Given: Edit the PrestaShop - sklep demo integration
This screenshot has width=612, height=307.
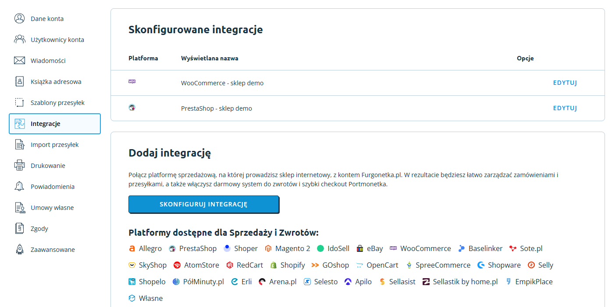Looking at the screenshot, I should (x=565, y=108).
